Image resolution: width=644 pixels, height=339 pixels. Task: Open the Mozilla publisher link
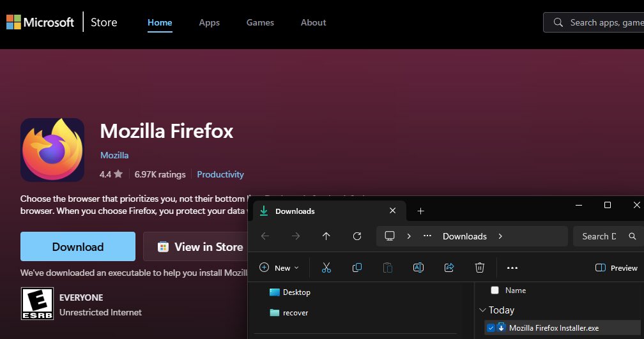point(114,155)
